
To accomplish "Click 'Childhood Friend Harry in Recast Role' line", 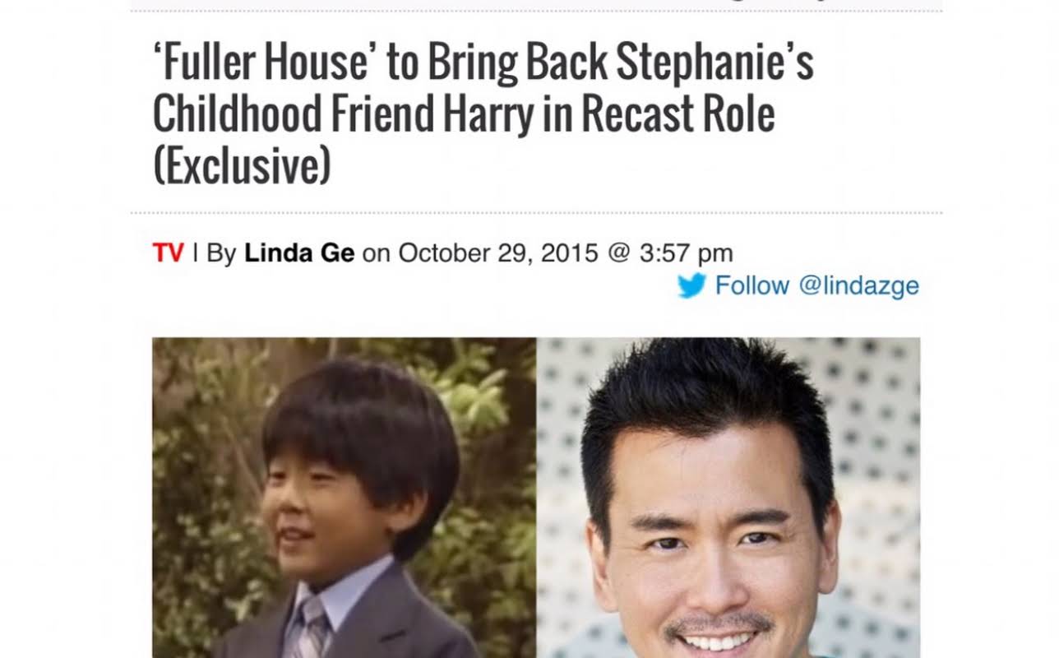I will tap(464, 114).
